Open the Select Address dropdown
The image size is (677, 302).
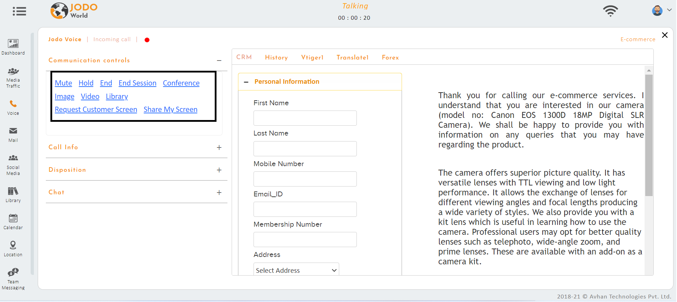click(296, 270)
